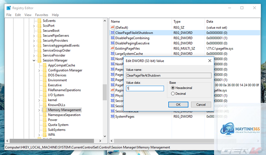This screenshot has height=155, width=266.
Task: Click the DisablePagingExecutive value icon
Action: coord(113,43)
